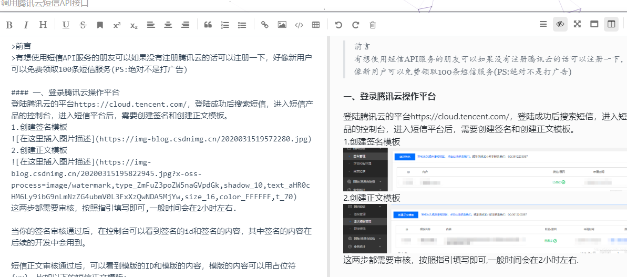Insert a code block
This screenshot has height=277, width=627.
(299, 25)
